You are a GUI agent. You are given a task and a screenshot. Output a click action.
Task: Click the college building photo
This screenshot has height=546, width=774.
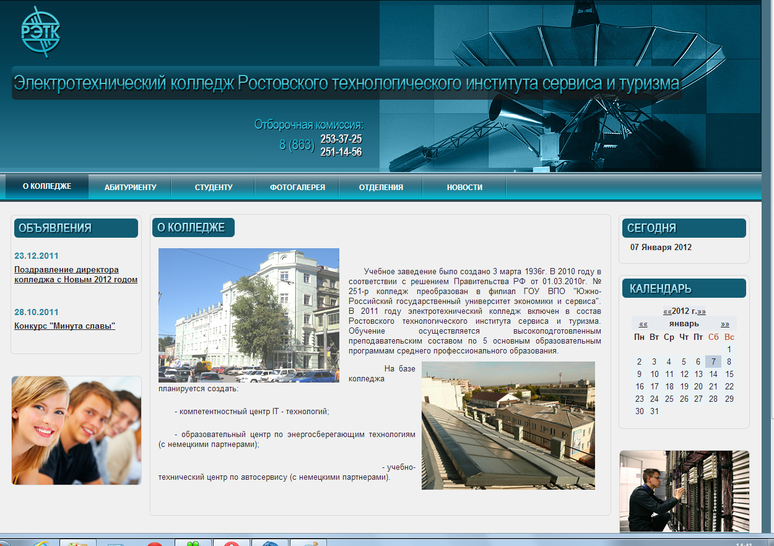point(248,315)
